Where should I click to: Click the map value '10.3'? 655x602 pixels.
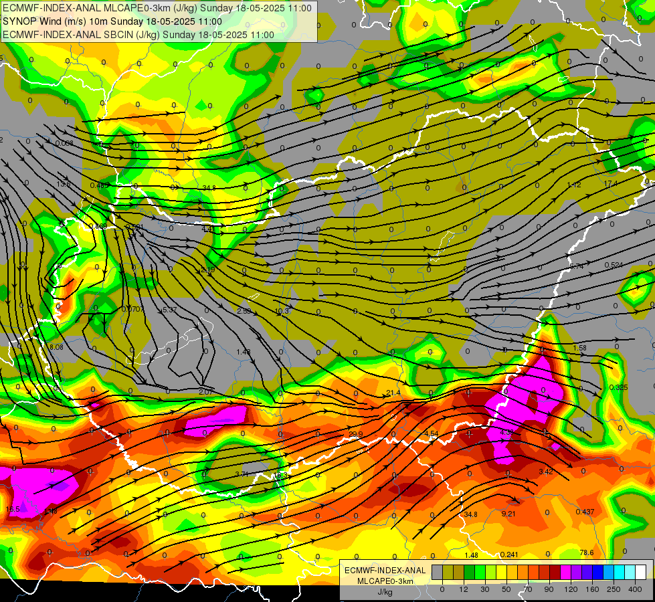(282, 311)
